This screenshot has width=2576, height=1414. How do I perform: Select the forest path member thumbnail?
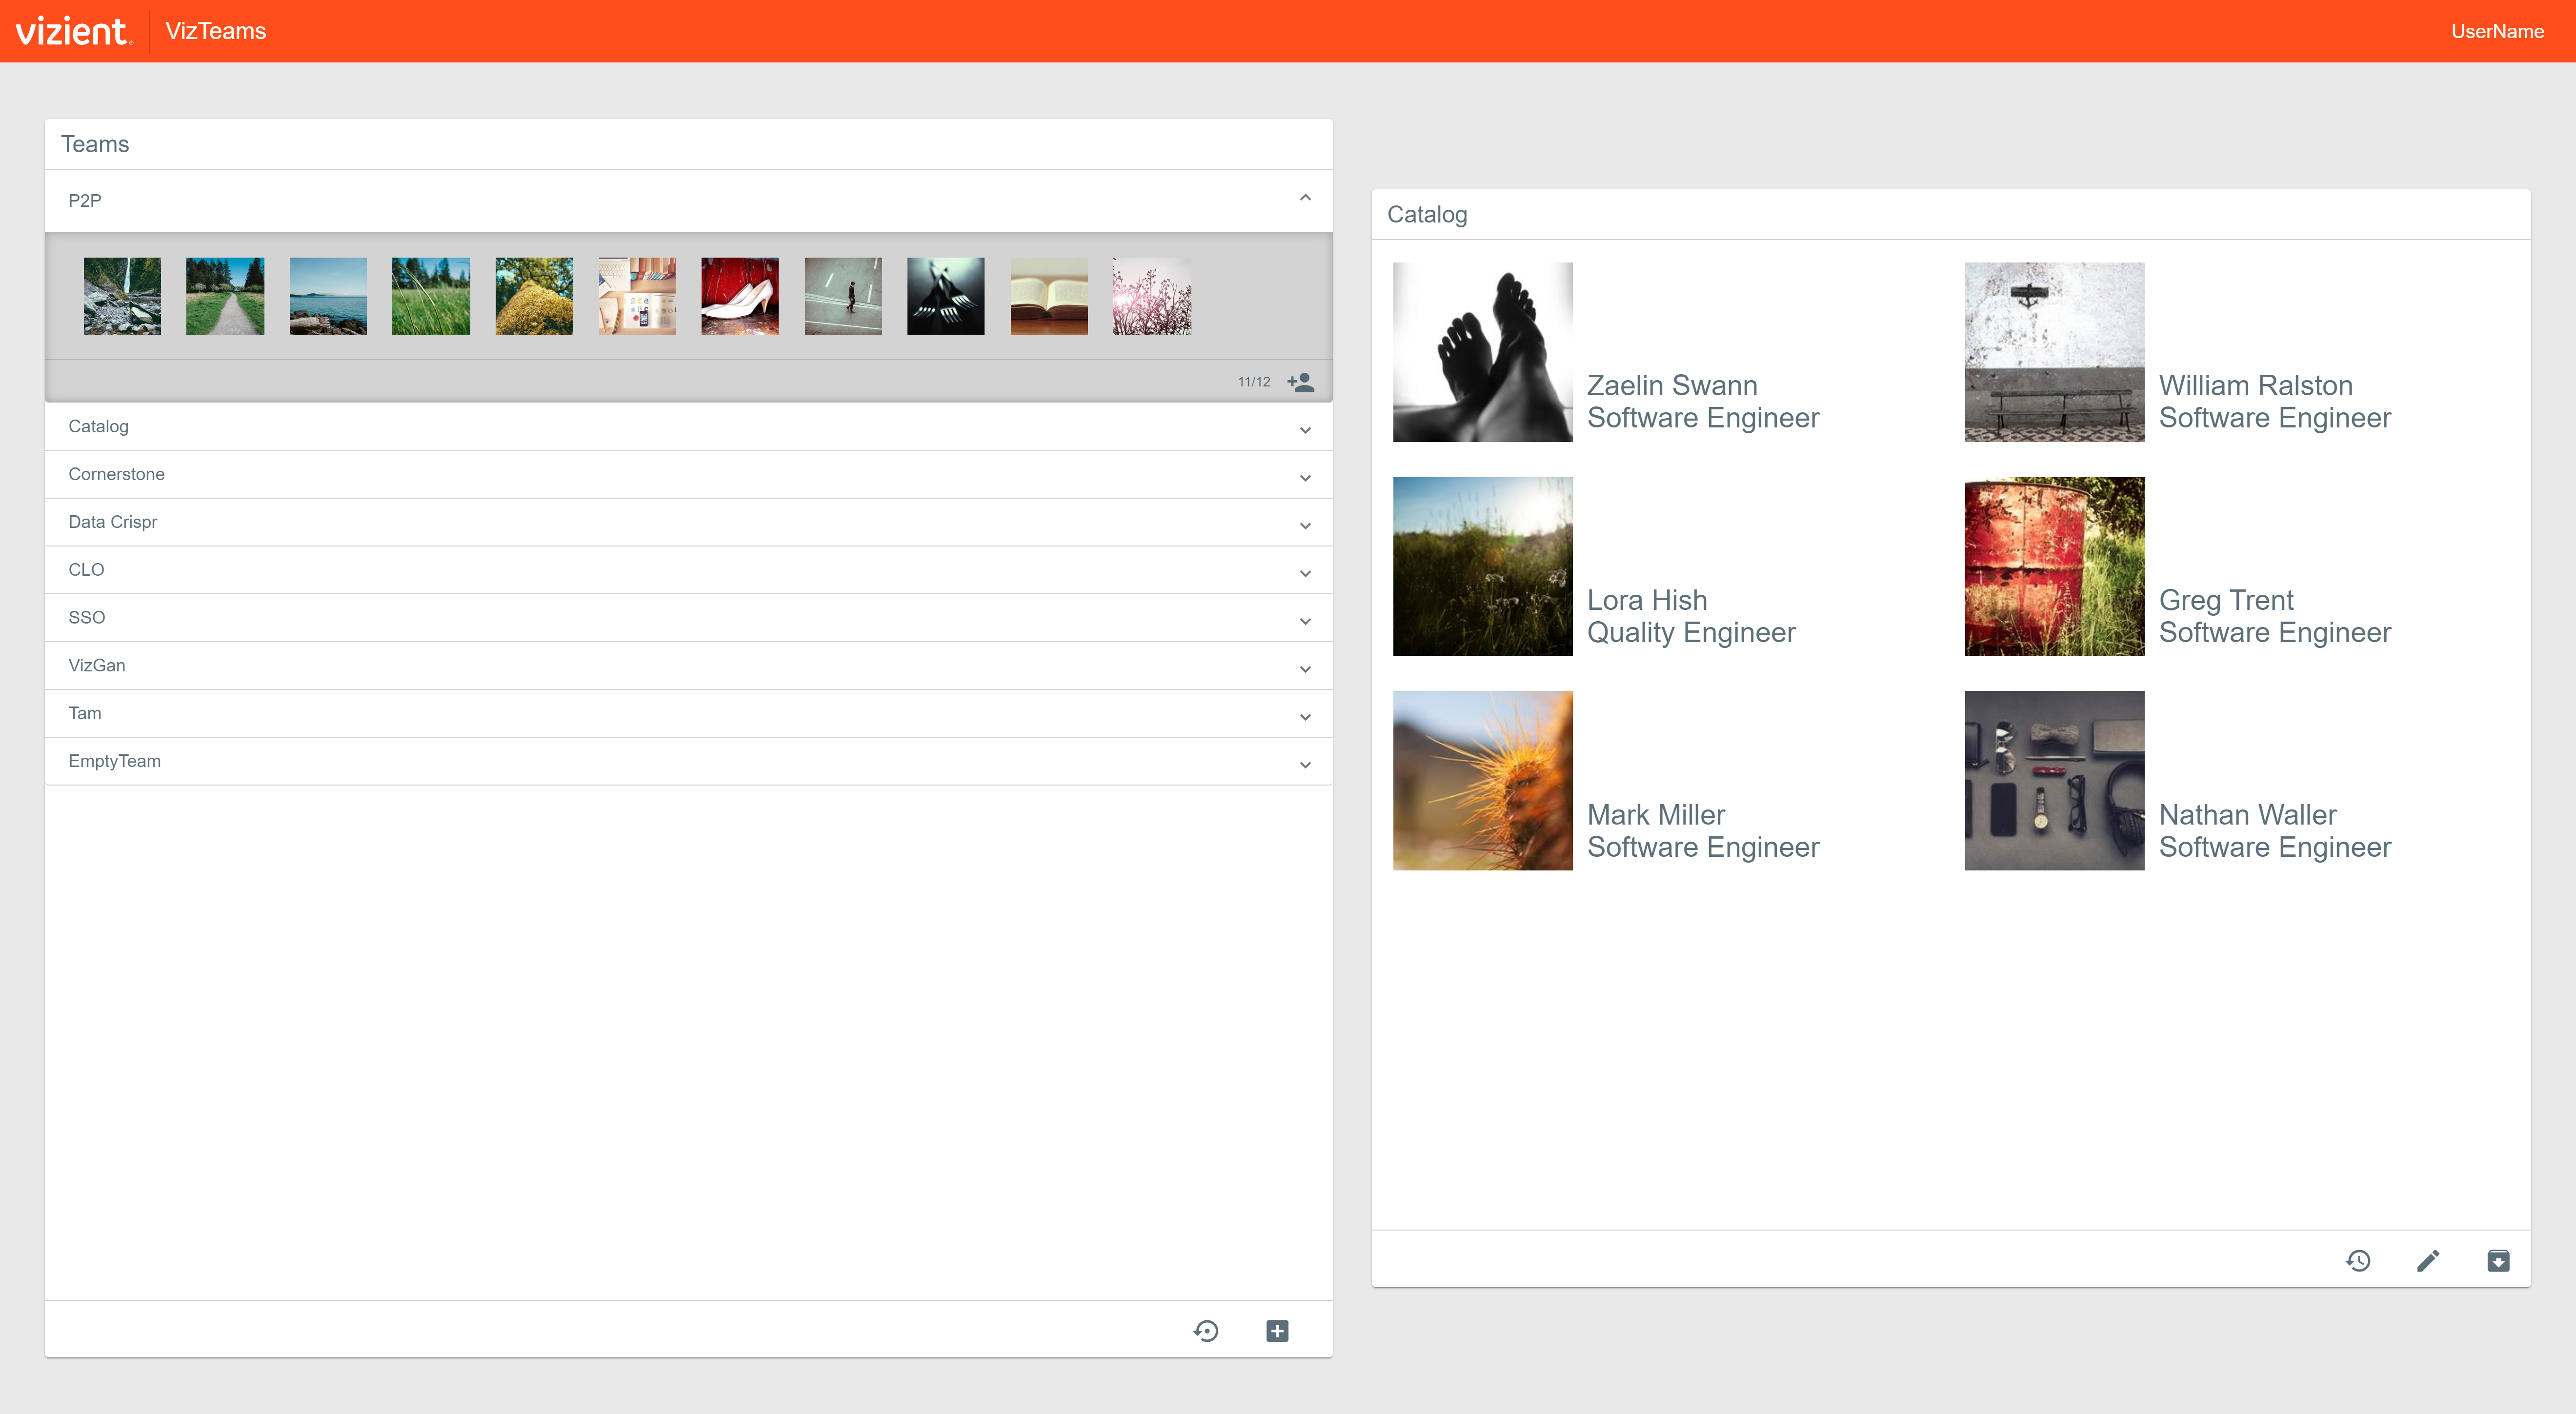pyautogui.click(x=225, y=296)
